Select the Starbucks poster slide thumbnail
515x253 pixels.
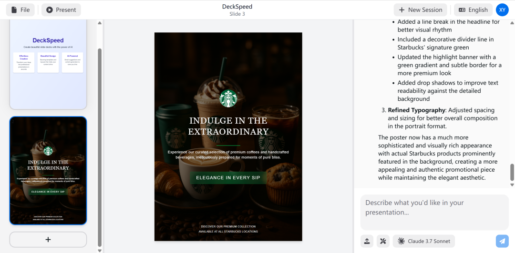point(48,170)
